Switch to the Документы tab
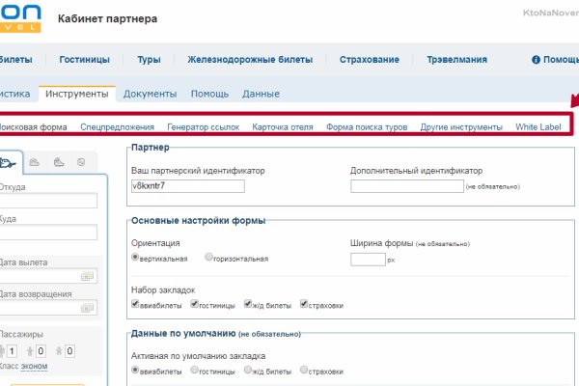Screen dimensions: 579x386 tap(150, 94)
